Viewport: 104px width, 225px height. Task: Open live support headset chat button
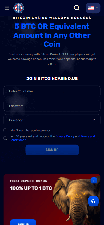pos(93,201)
